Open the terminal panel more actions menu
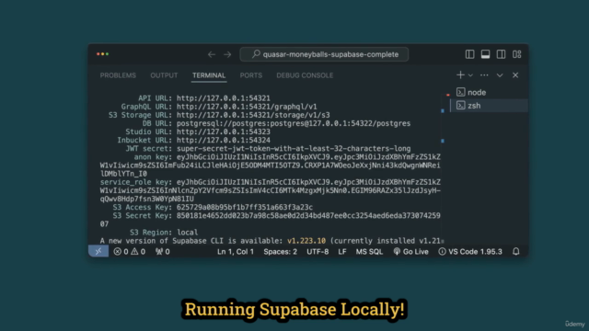 pos(484,75)
